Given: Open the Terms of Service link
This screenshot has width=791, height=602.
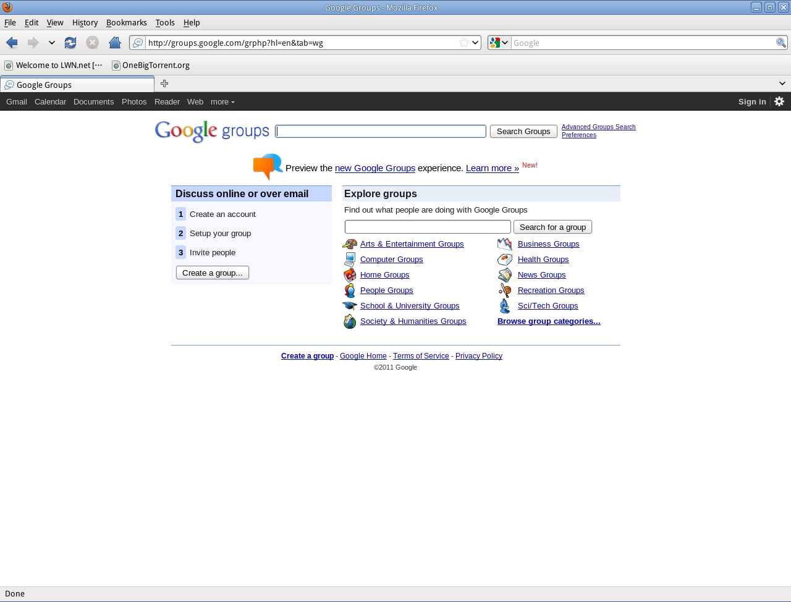Looking at the screenshot, I should (421, 356).
